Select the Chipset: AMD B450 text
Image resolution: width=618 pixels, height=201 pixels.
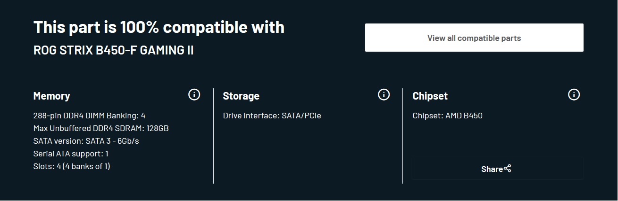point(447,116)
